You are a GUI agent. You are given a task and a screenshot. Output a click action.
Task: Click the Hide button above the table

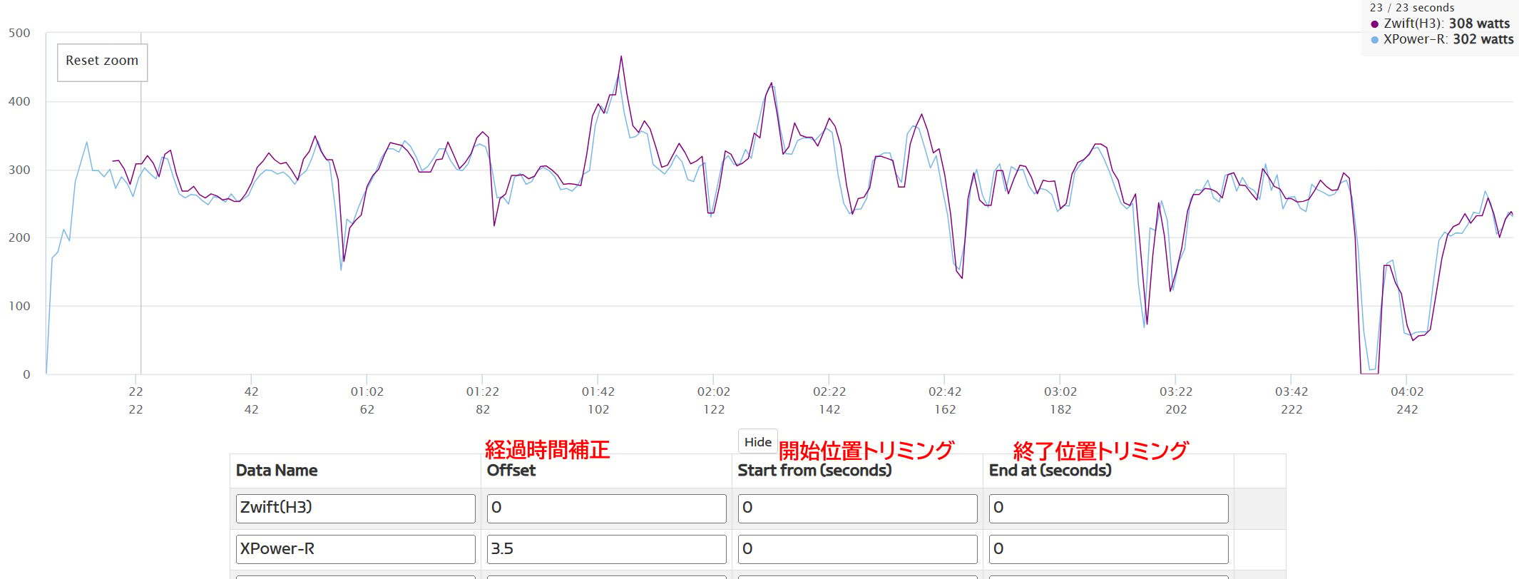click(757, 441)
